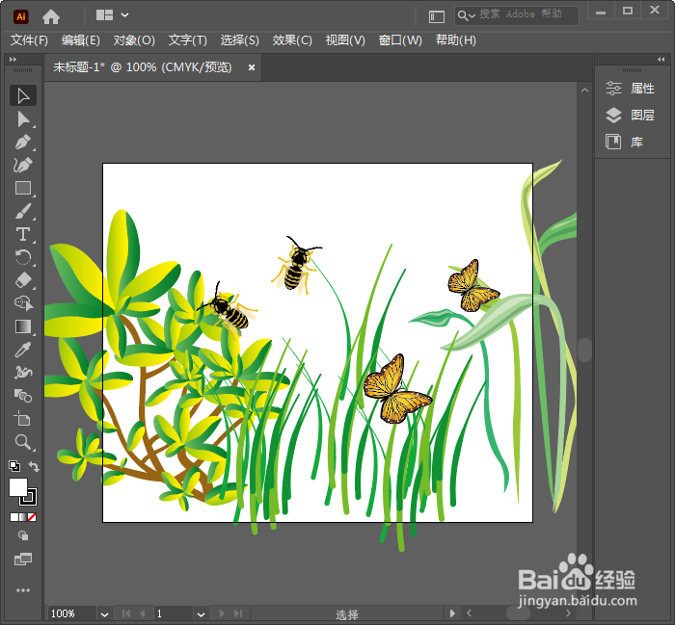
Task: Click the vertical scrollbar thumb
Action: [584, 350]
